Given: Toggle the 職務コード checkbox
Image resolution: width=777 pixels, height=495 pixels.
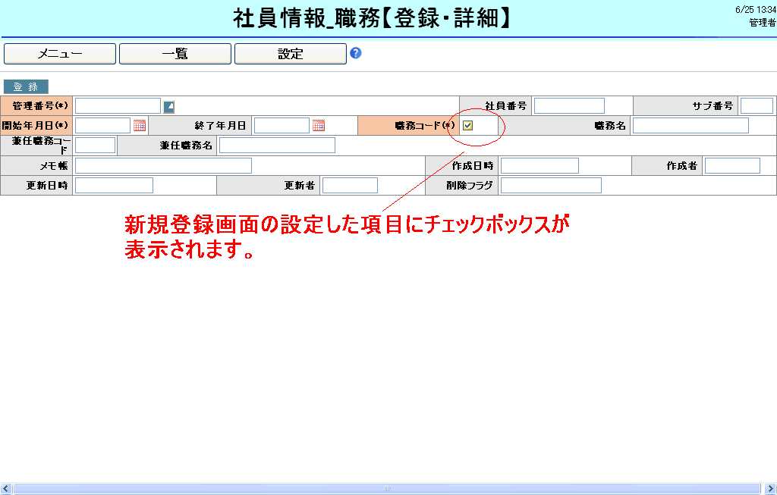Looking at the screenshot, I should (468, 126).
